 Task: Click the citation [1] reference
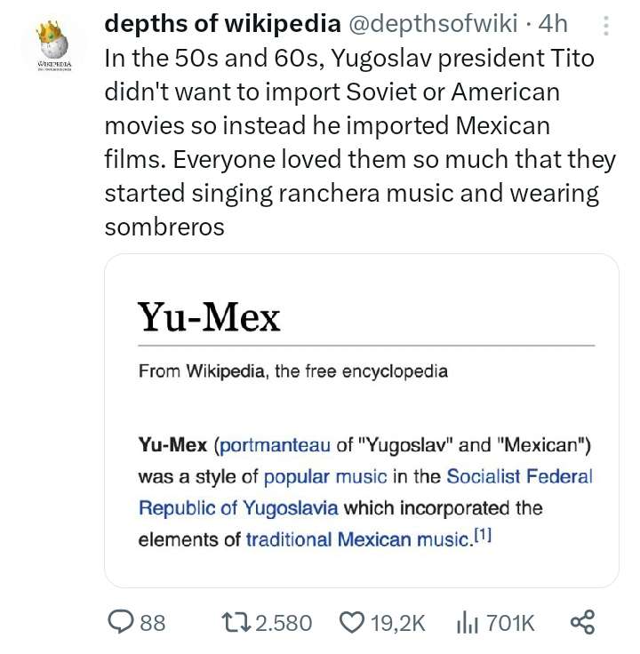pos(484,535)
